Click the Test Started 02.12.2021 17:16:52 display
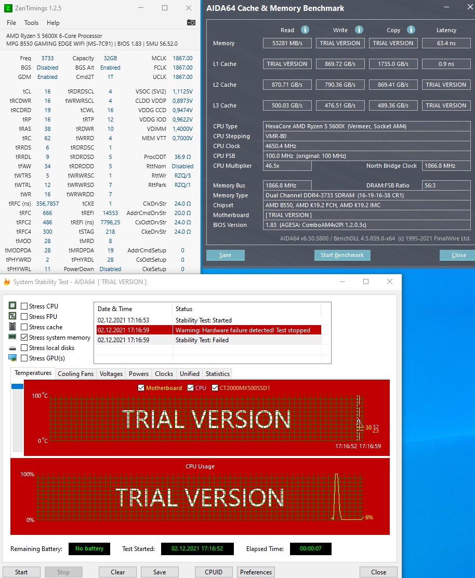475x578 pixels. tap(197, 548)
